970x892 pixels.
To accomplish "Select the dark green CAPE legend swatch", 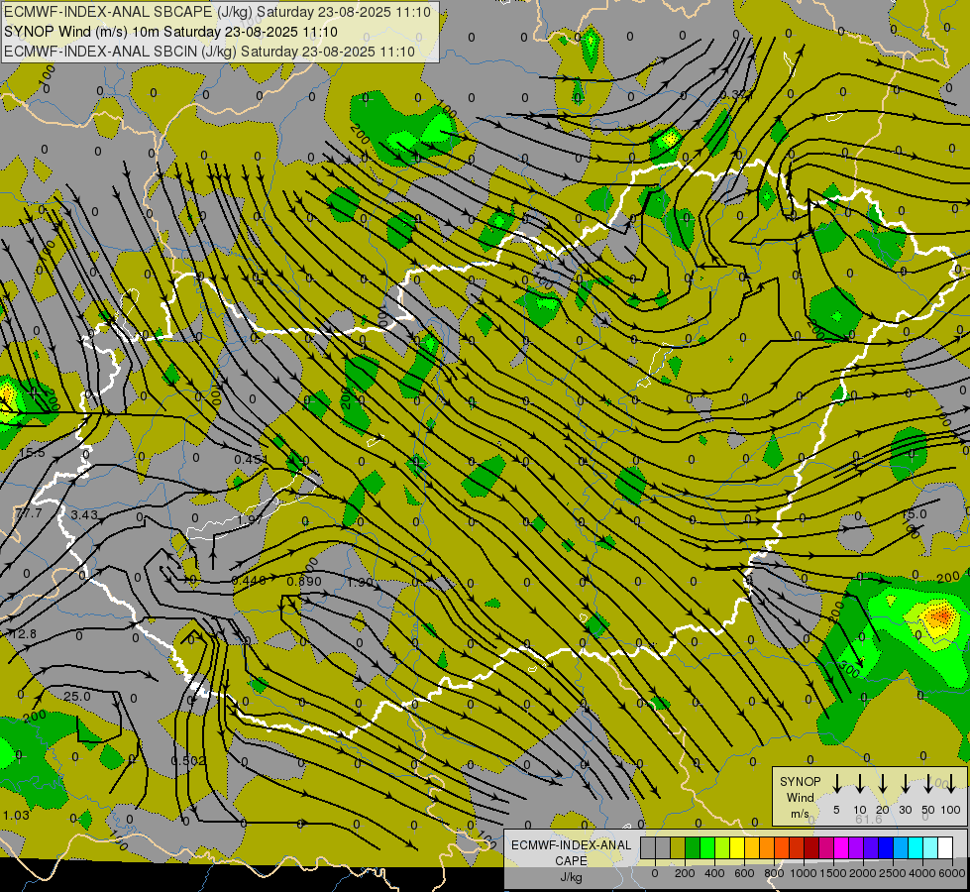I will pyautogui.click(x=693, y=847).
